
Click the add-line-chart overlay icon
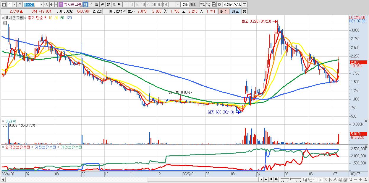point(208,4)
